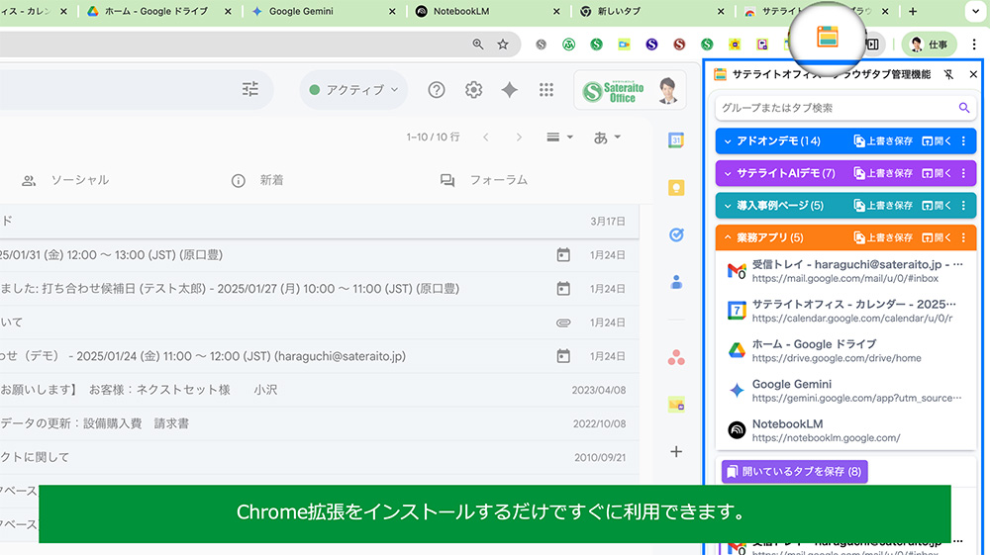Open the Chrome tab search dropdown arrow
Viewport: 990px width, 555px height.
(x=975, y=11)
